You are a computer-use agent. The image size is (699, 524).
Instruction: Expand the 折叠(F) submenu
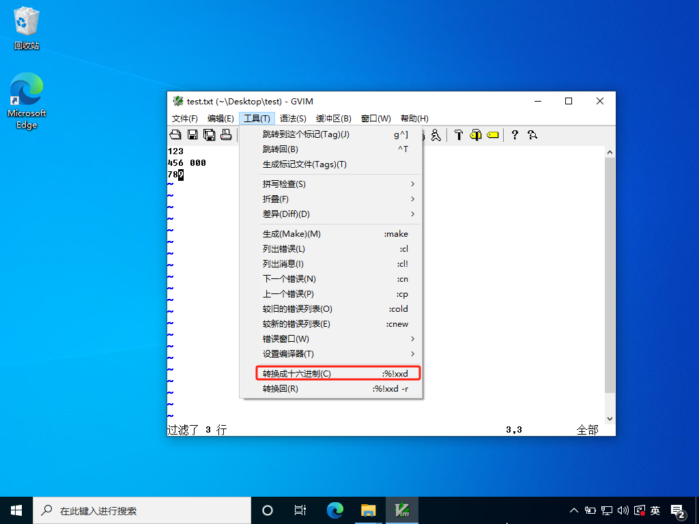tap(331, 199)
